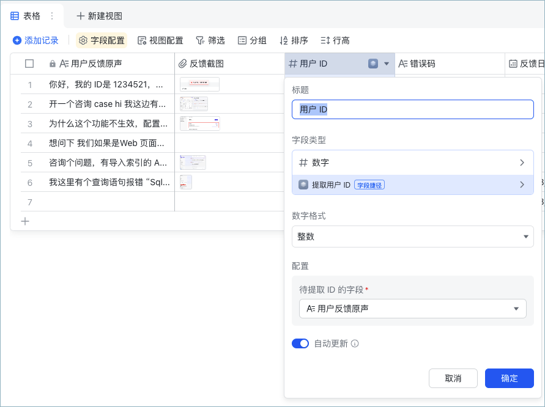Viewport: 545px width, 407px height.
Task: Create a new view with 新建视图
Action: 100,16
